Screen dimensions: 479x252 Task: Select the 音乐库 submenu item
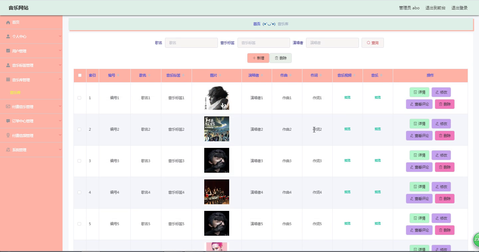(15, 93)
